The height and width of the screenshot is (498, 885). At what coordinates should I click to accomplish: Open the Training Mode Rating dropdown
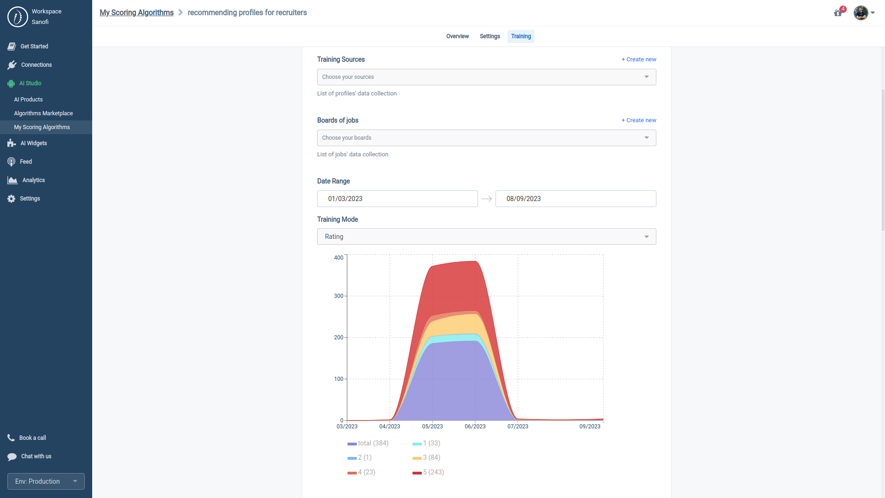(486, 236)
